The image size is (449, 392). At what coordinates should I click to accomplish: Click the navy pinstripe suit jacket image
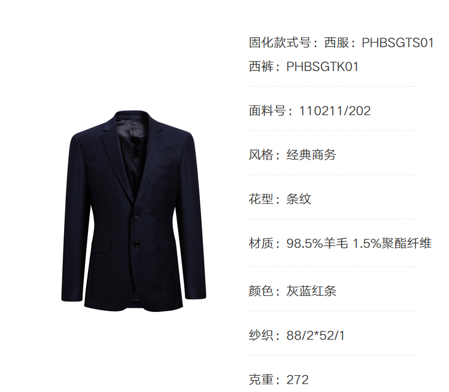coord(134,211)
